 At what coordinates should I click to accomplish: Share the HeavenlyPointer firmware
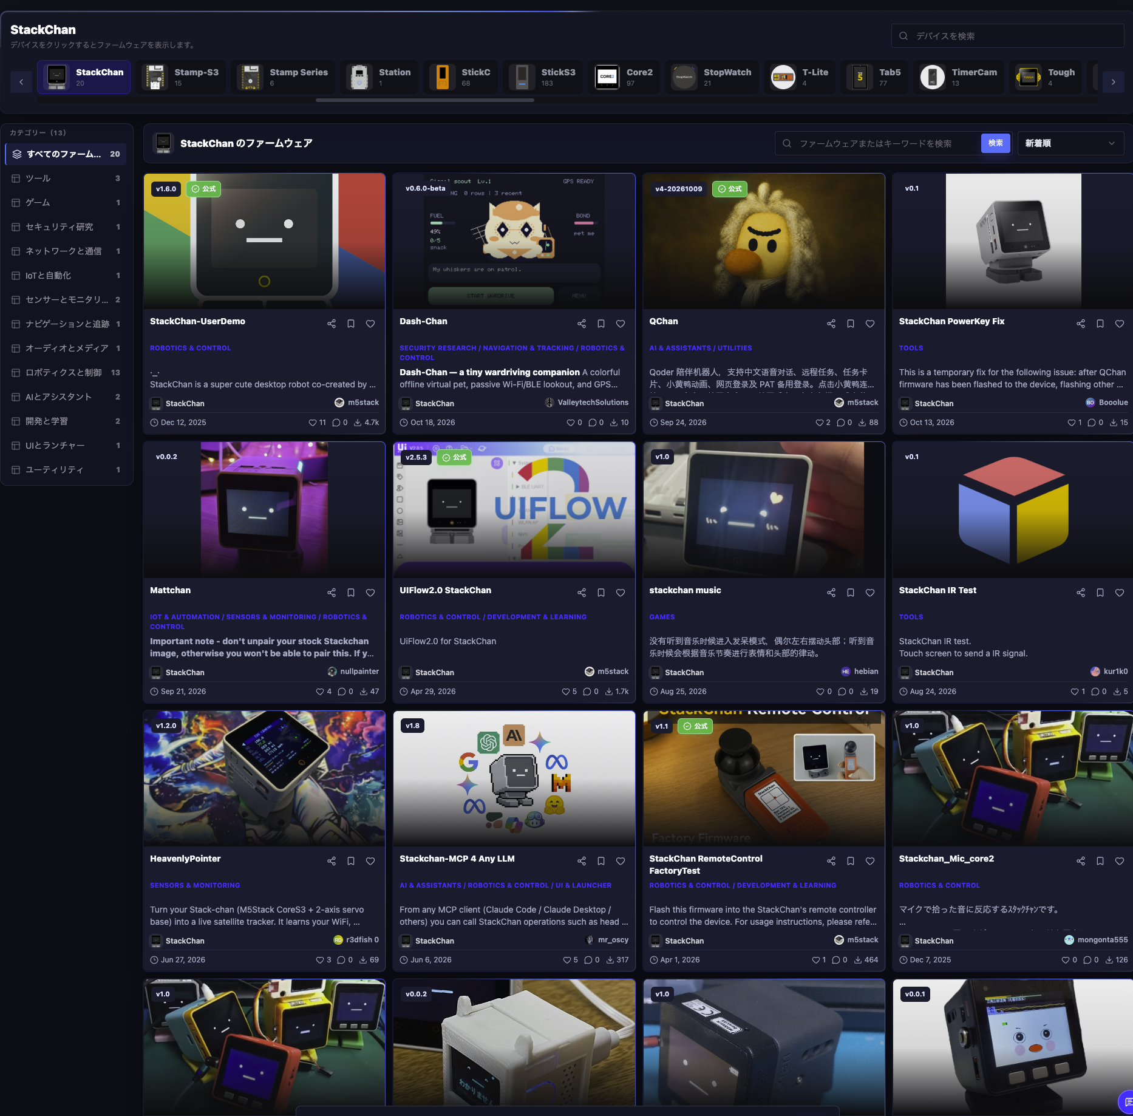pyautogui.click(x=332, y=861)
